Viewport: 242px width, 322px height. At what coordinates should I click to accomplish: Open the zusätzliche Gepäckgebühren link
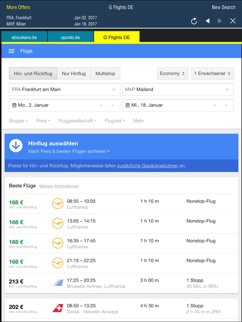coord(147,166)
